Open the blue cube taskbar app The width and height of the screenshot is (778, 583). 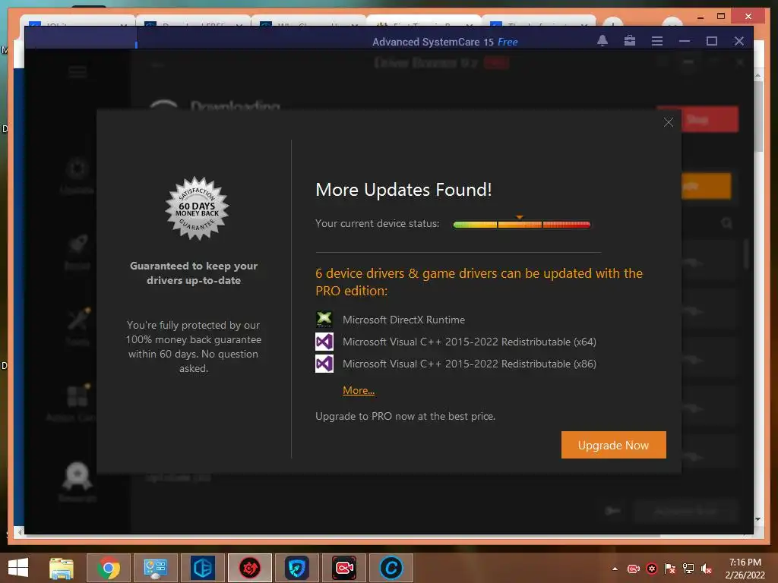tap(202, 568)
